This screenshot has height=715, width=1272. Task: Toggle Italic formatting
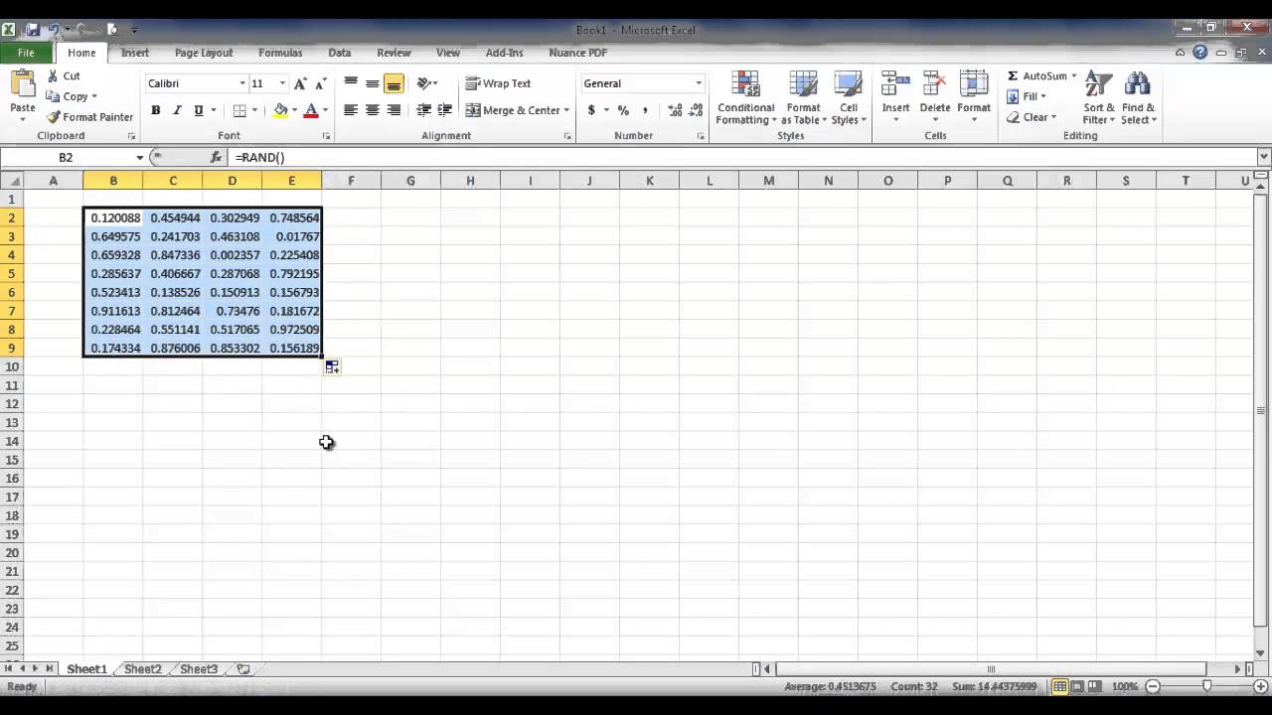pos(177,110)
